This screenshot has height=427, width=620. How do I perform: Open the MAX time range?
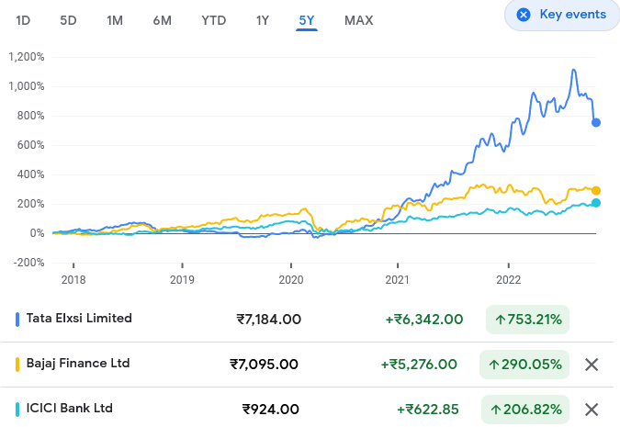click(x=358, y=20)
